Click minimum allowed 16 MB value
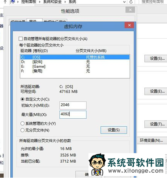 (x=66, y=149)
